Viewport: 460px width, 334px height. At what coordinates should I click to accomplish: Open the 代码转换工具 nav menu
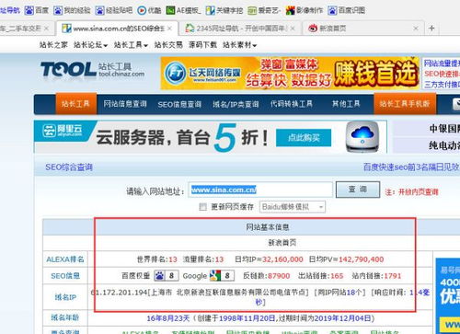coord(292,104)
